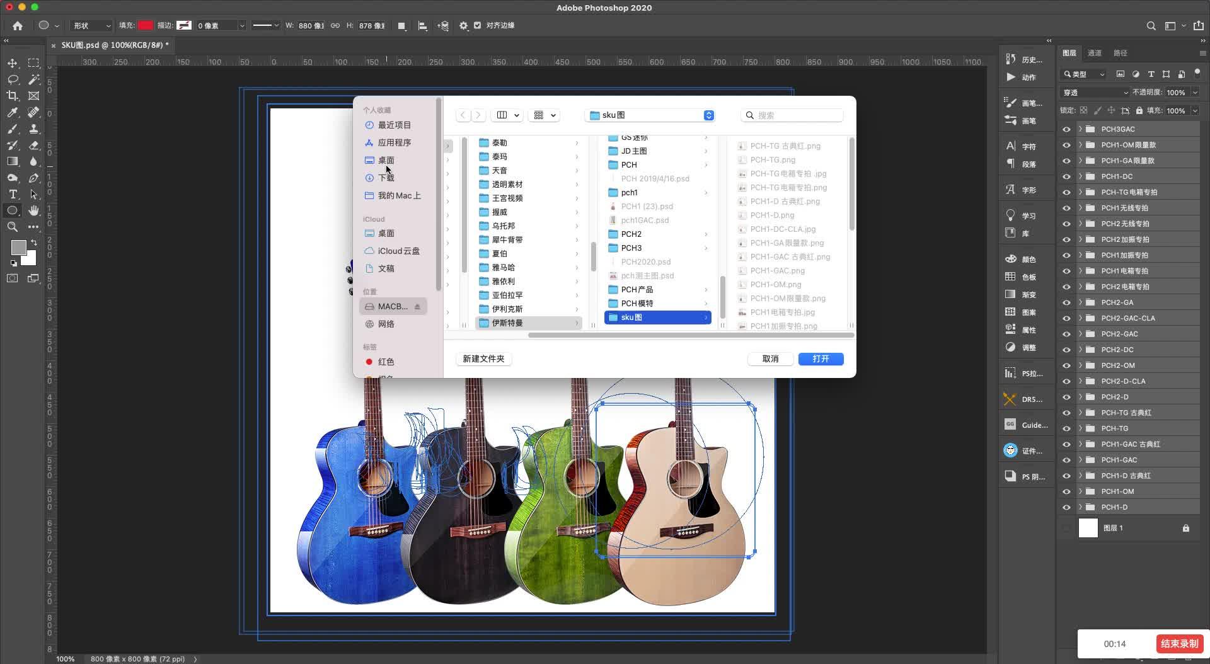
Task: Hide the PCH-TG layer group
Action: coord(1066,428)
